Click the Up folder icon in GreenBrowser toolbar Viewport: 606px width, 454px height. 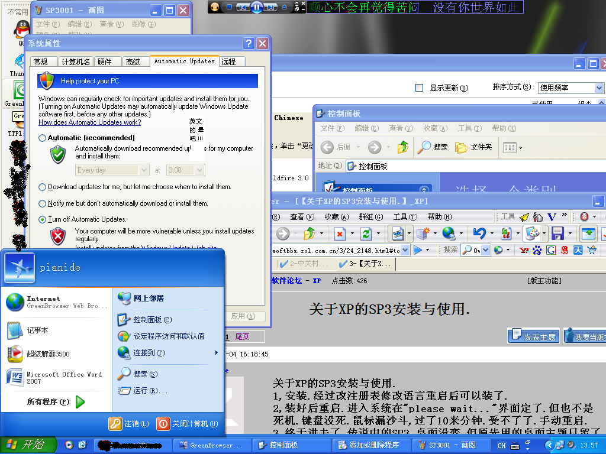tap(309, 233)
